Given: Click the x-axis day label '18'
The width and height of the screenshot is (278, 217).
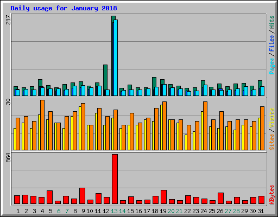Looking at the screenshot, I should pyautogui.click(x=155, y=211).
